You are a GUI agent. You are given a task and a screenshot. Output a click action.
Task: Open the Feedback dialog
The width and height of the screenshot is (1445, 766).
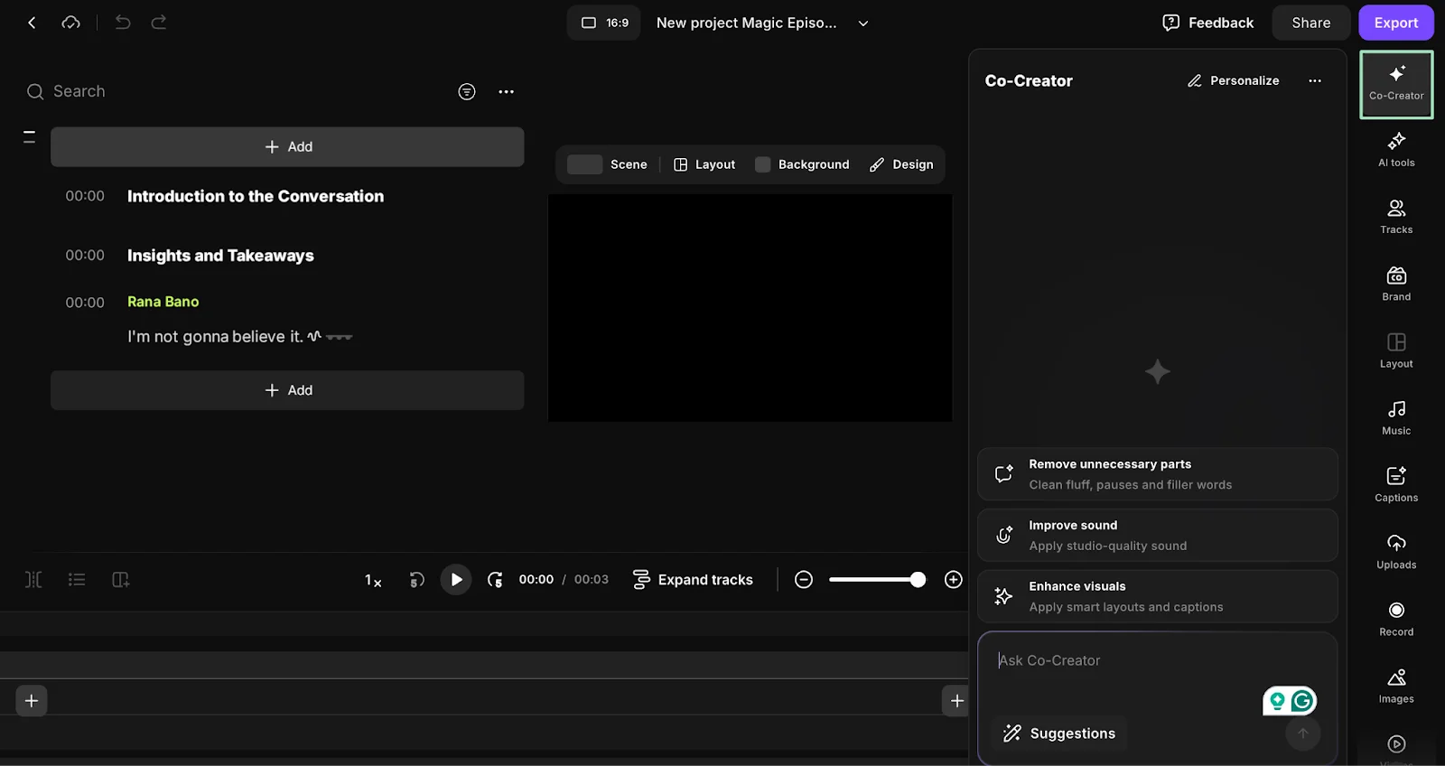(1207, 23)
